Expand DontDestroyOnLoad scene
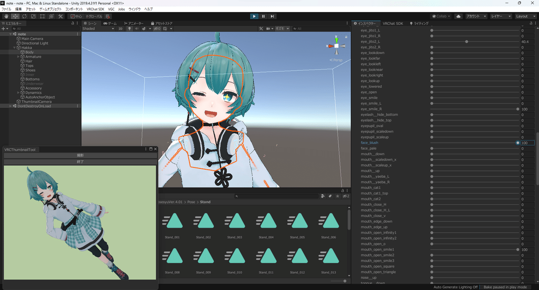The height and width of the screenshot is (290, 539). (10, 106)
